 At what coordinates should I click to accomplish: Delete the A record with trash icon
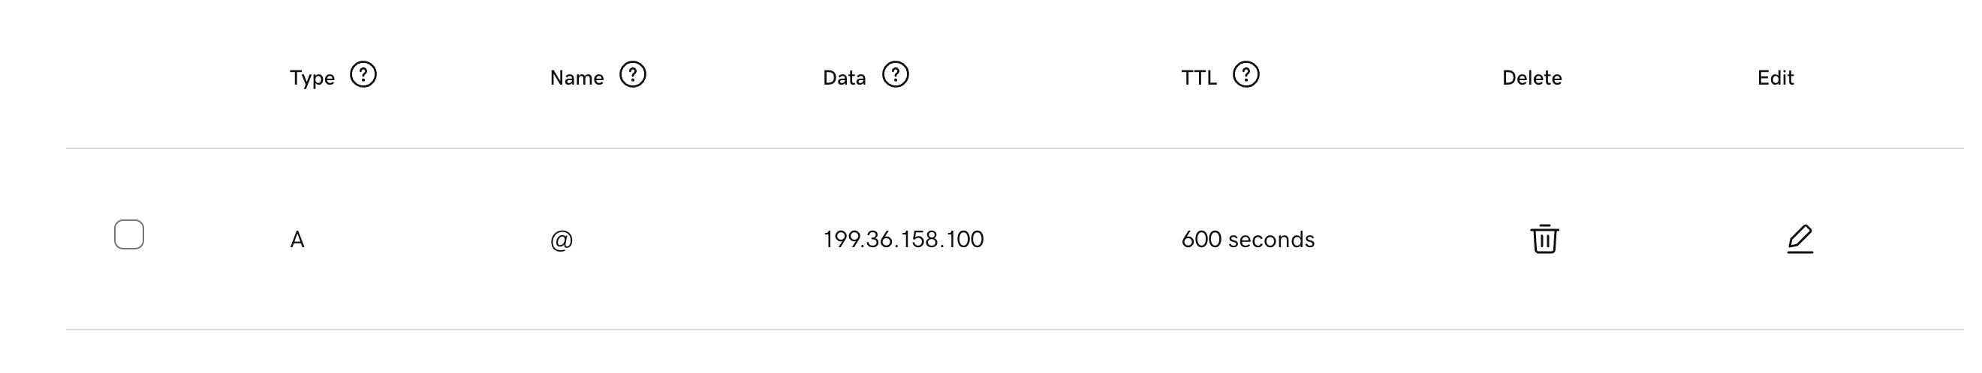1544,239
